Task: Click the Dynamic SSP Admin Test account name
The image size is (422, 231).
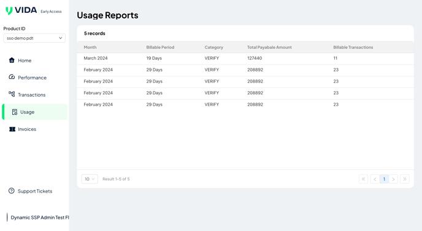Action: point(39,218)
